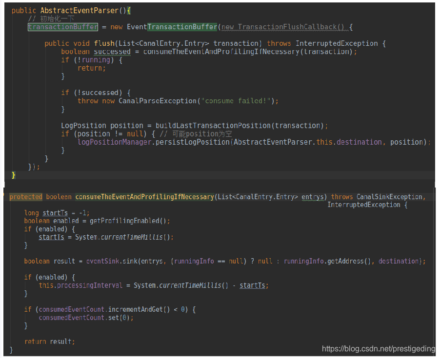Click consumeTheEventAndProfilingIfNecessary(transaction) call

(x=248, y=52)
